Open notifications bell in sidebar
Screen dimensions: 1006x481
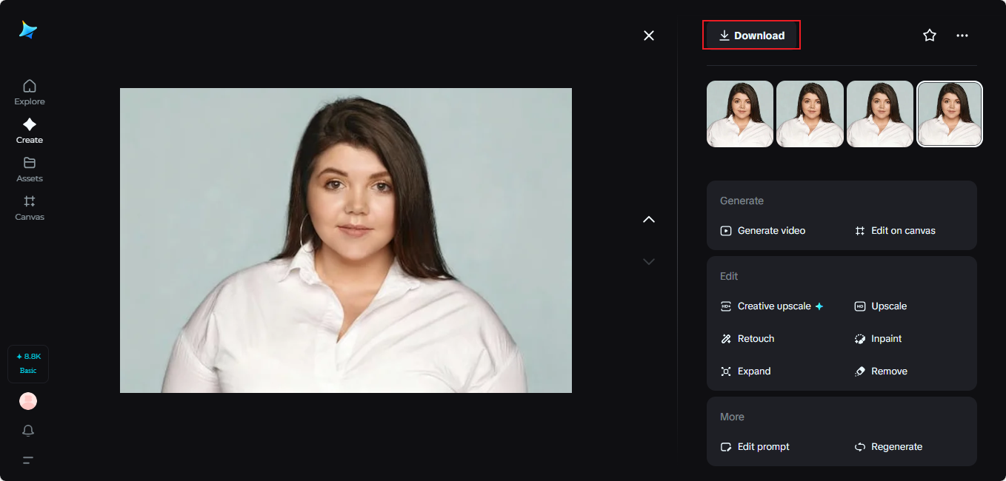pyautogui.click(x=28, y=431)
